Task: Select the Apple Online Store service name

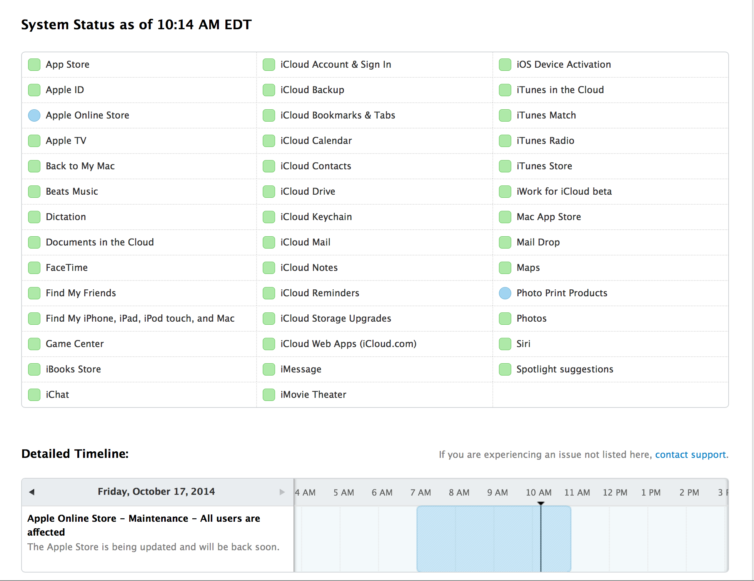Action: click(87, 115)
